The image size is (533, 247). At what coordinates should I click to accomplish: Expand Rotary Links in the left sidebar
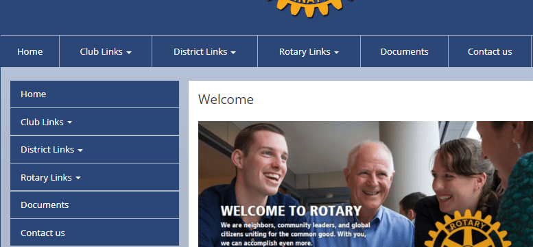(x=95, y=177)
